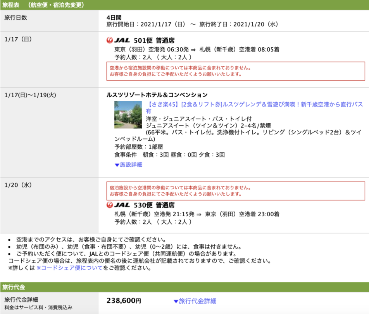Select the 旅行開始日 2021/1/17 date line
Screen dimensions: 369x314
point(192,24)
